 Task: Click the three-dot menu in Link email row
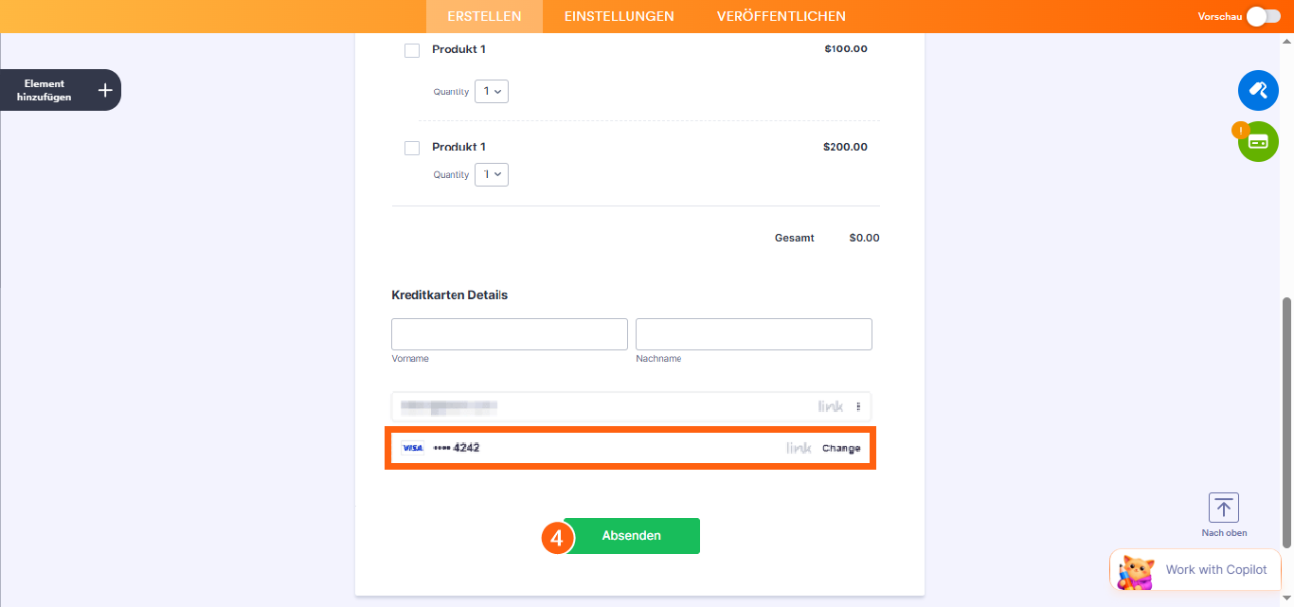point(858,407)
